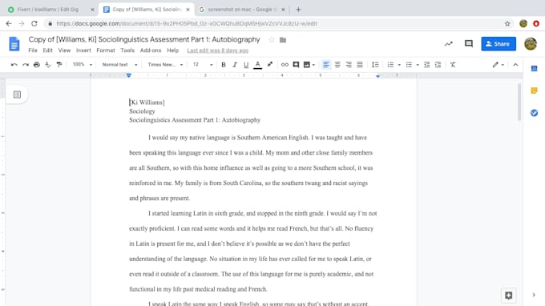Print the document via printer icon
The image size is (545, 306).
pyautogui.click(x=37, y=65)
